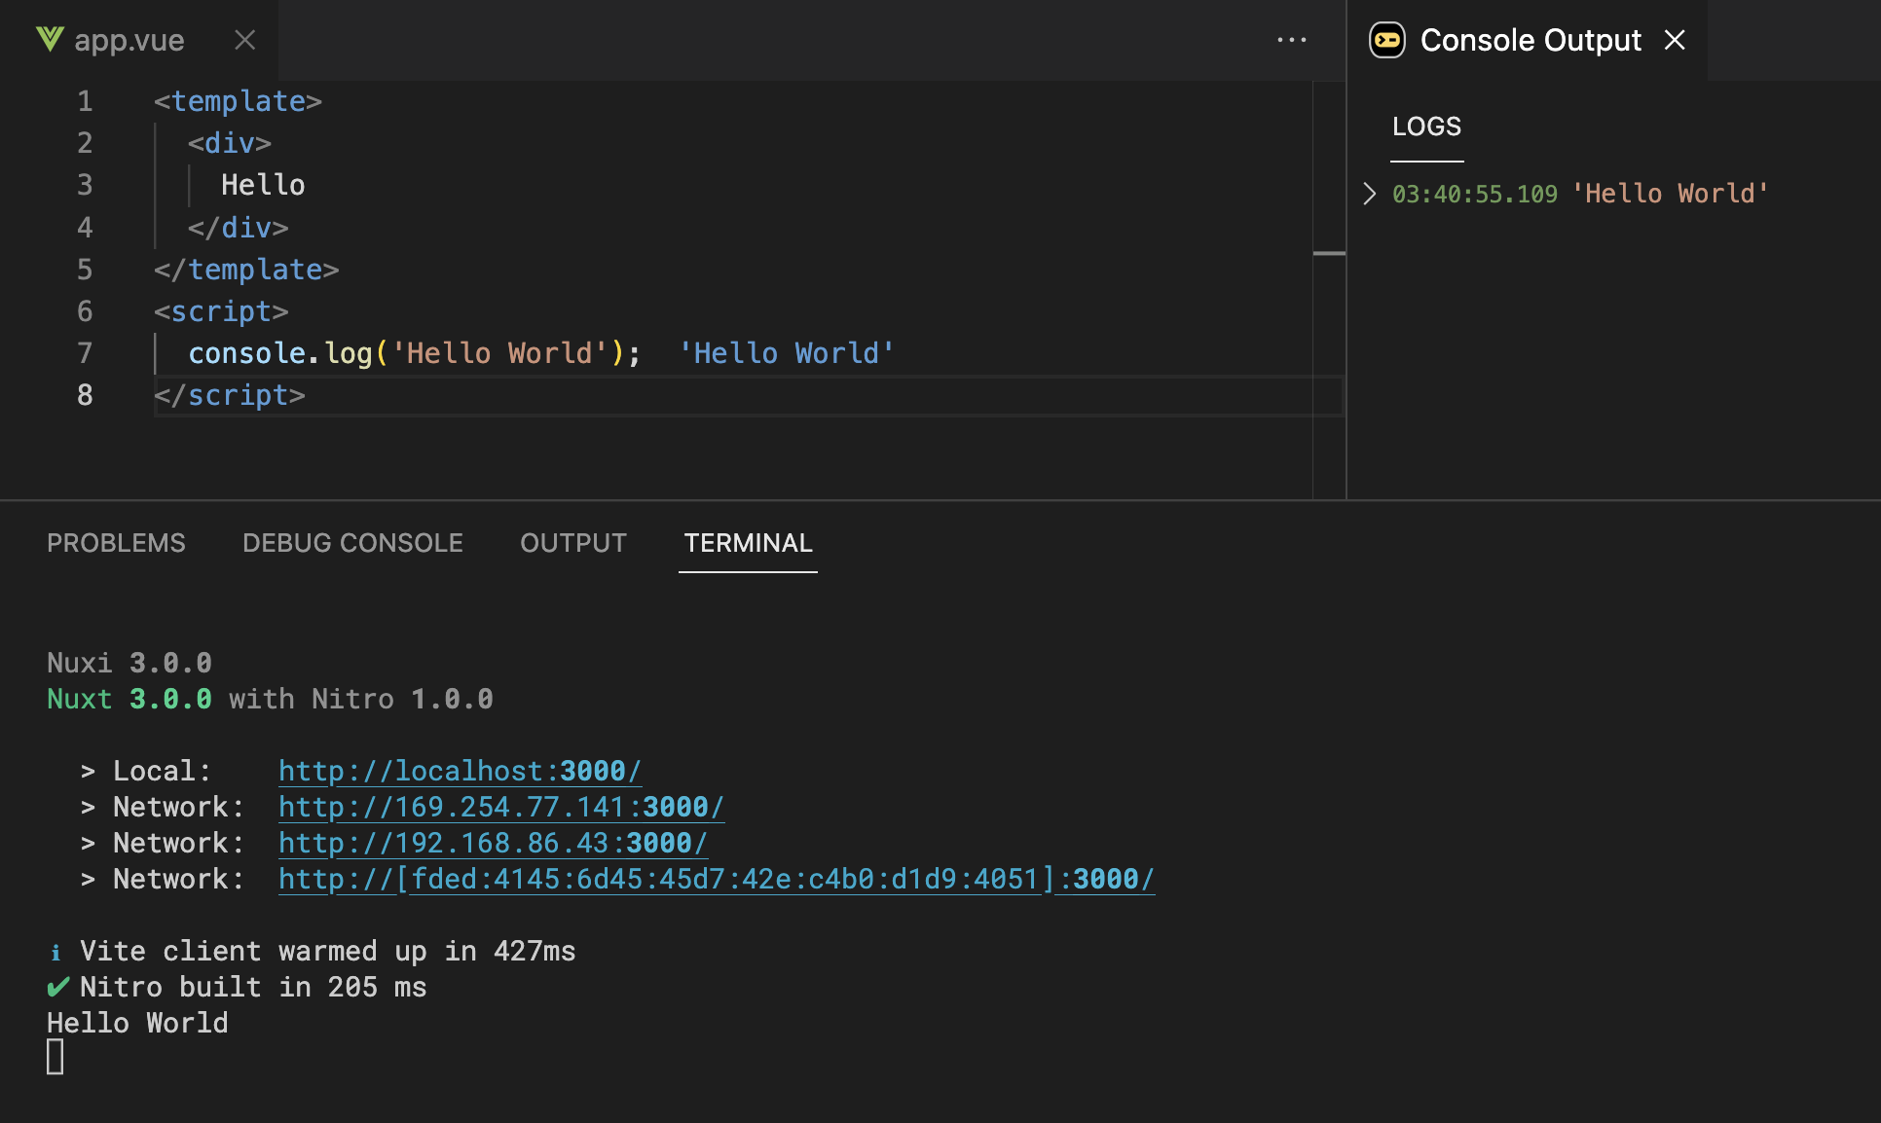Open the localhost:3000 link

(x=460, y=770)
